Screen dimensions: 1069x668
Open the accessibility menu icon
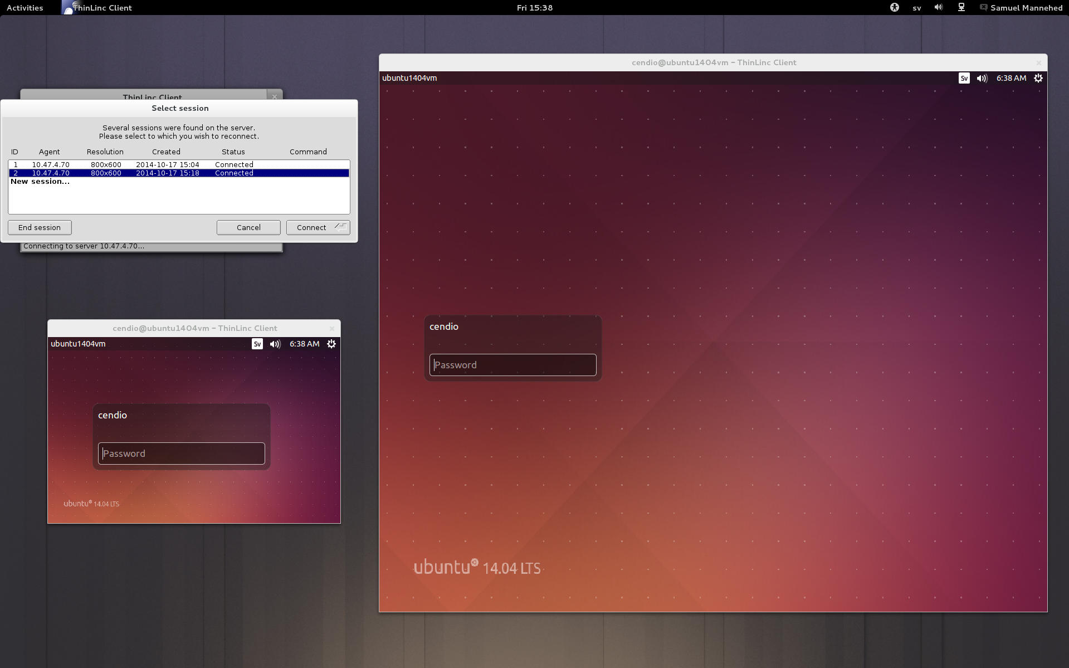pyautogui.click(x=894, y=7)
